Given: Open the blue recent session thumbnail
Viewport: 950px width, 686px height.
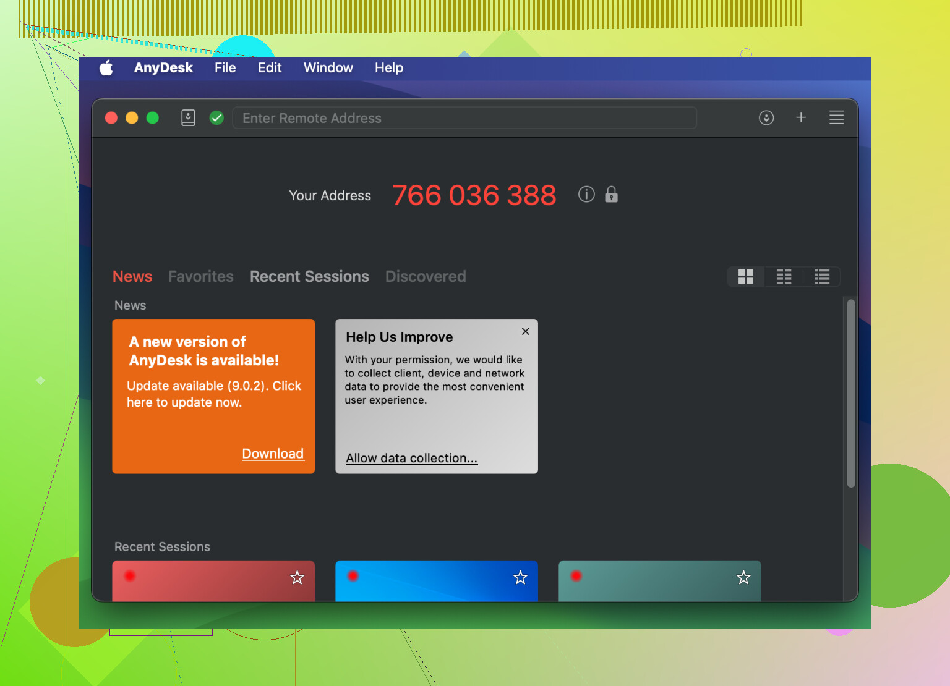Looking at the screenshot, I should 437,581.
